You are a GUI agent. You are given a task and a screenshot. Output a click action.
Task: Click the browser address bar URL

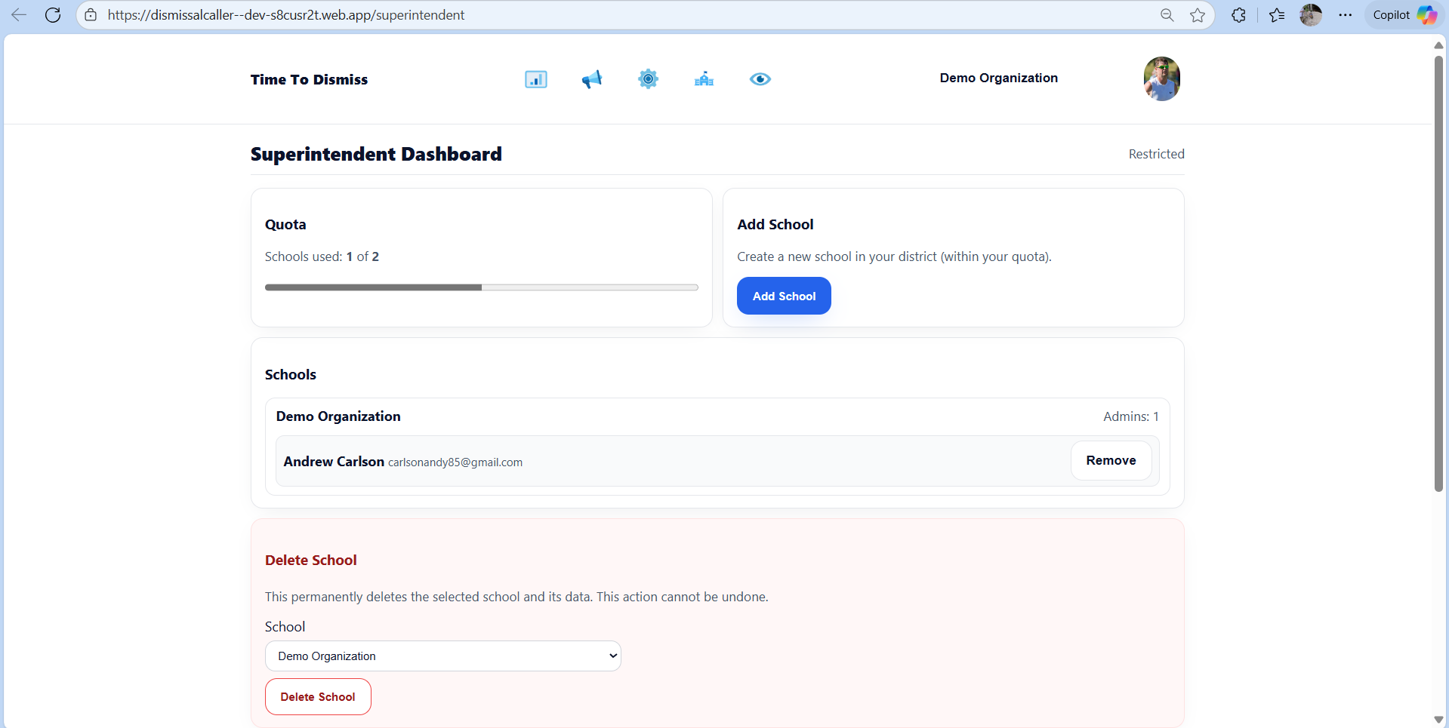285,15
